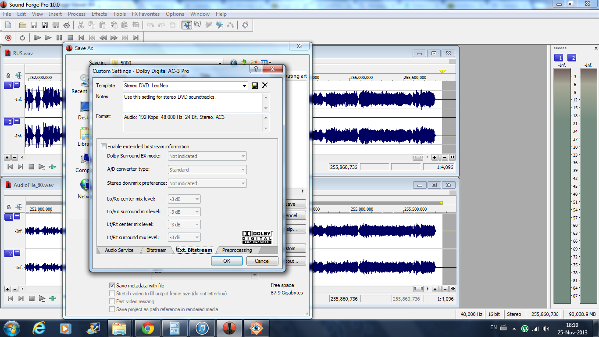Screen dimensions: 599x337
Task: Click the Record button in transport bar
Action: [x=8, y=38]
